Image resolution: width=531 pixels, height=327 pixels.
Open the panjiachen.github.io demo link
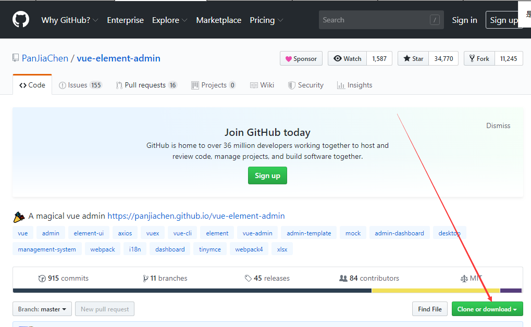196,216
